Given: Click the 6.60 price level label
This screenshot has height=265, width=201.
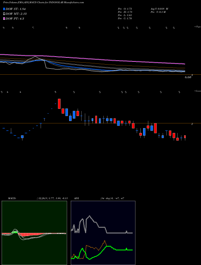Looking at the screenshot, I should (x=188, y=77).
